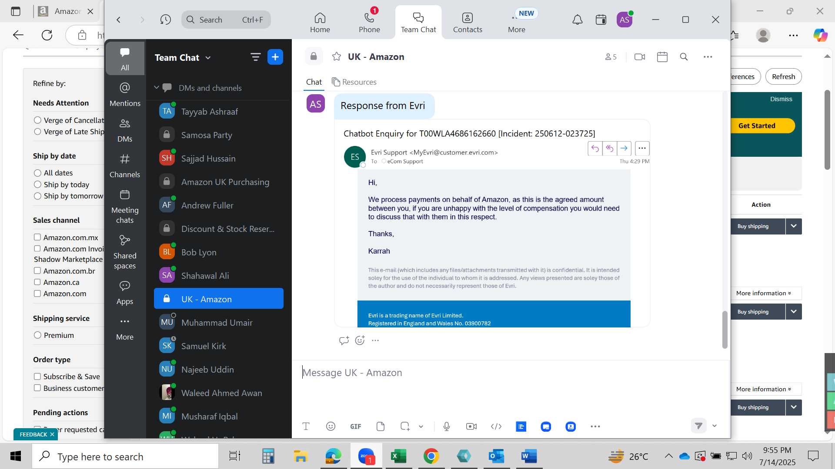
Task: Click the send message arrow button
Action: click(698, 426)
